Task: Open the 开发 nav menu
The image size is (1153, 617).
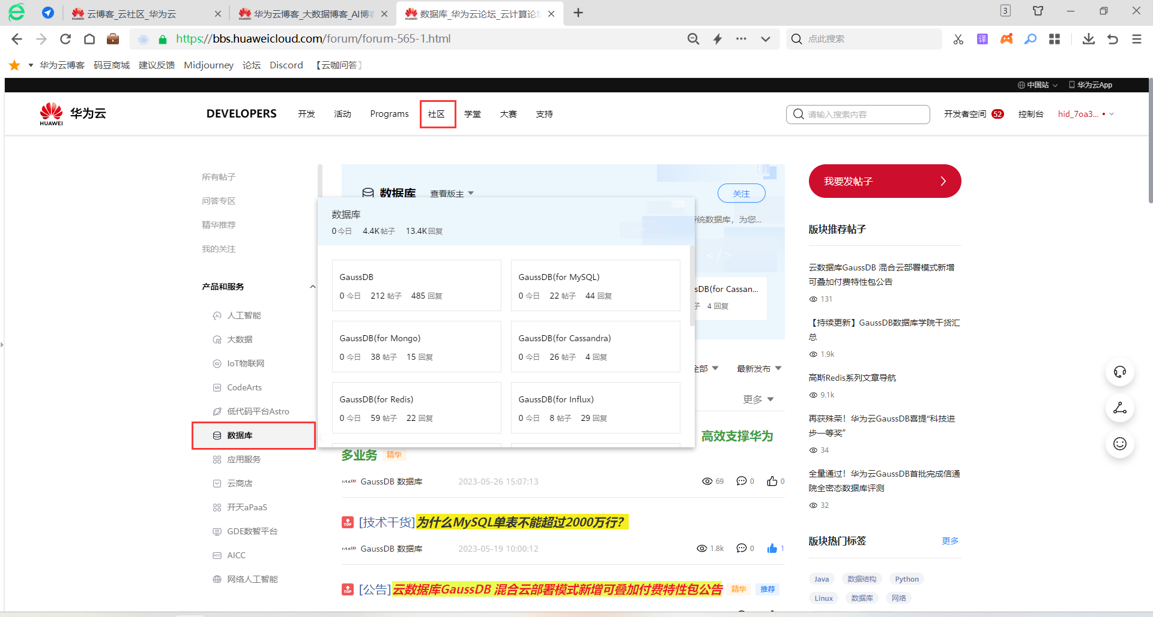Action: (307, 114)
